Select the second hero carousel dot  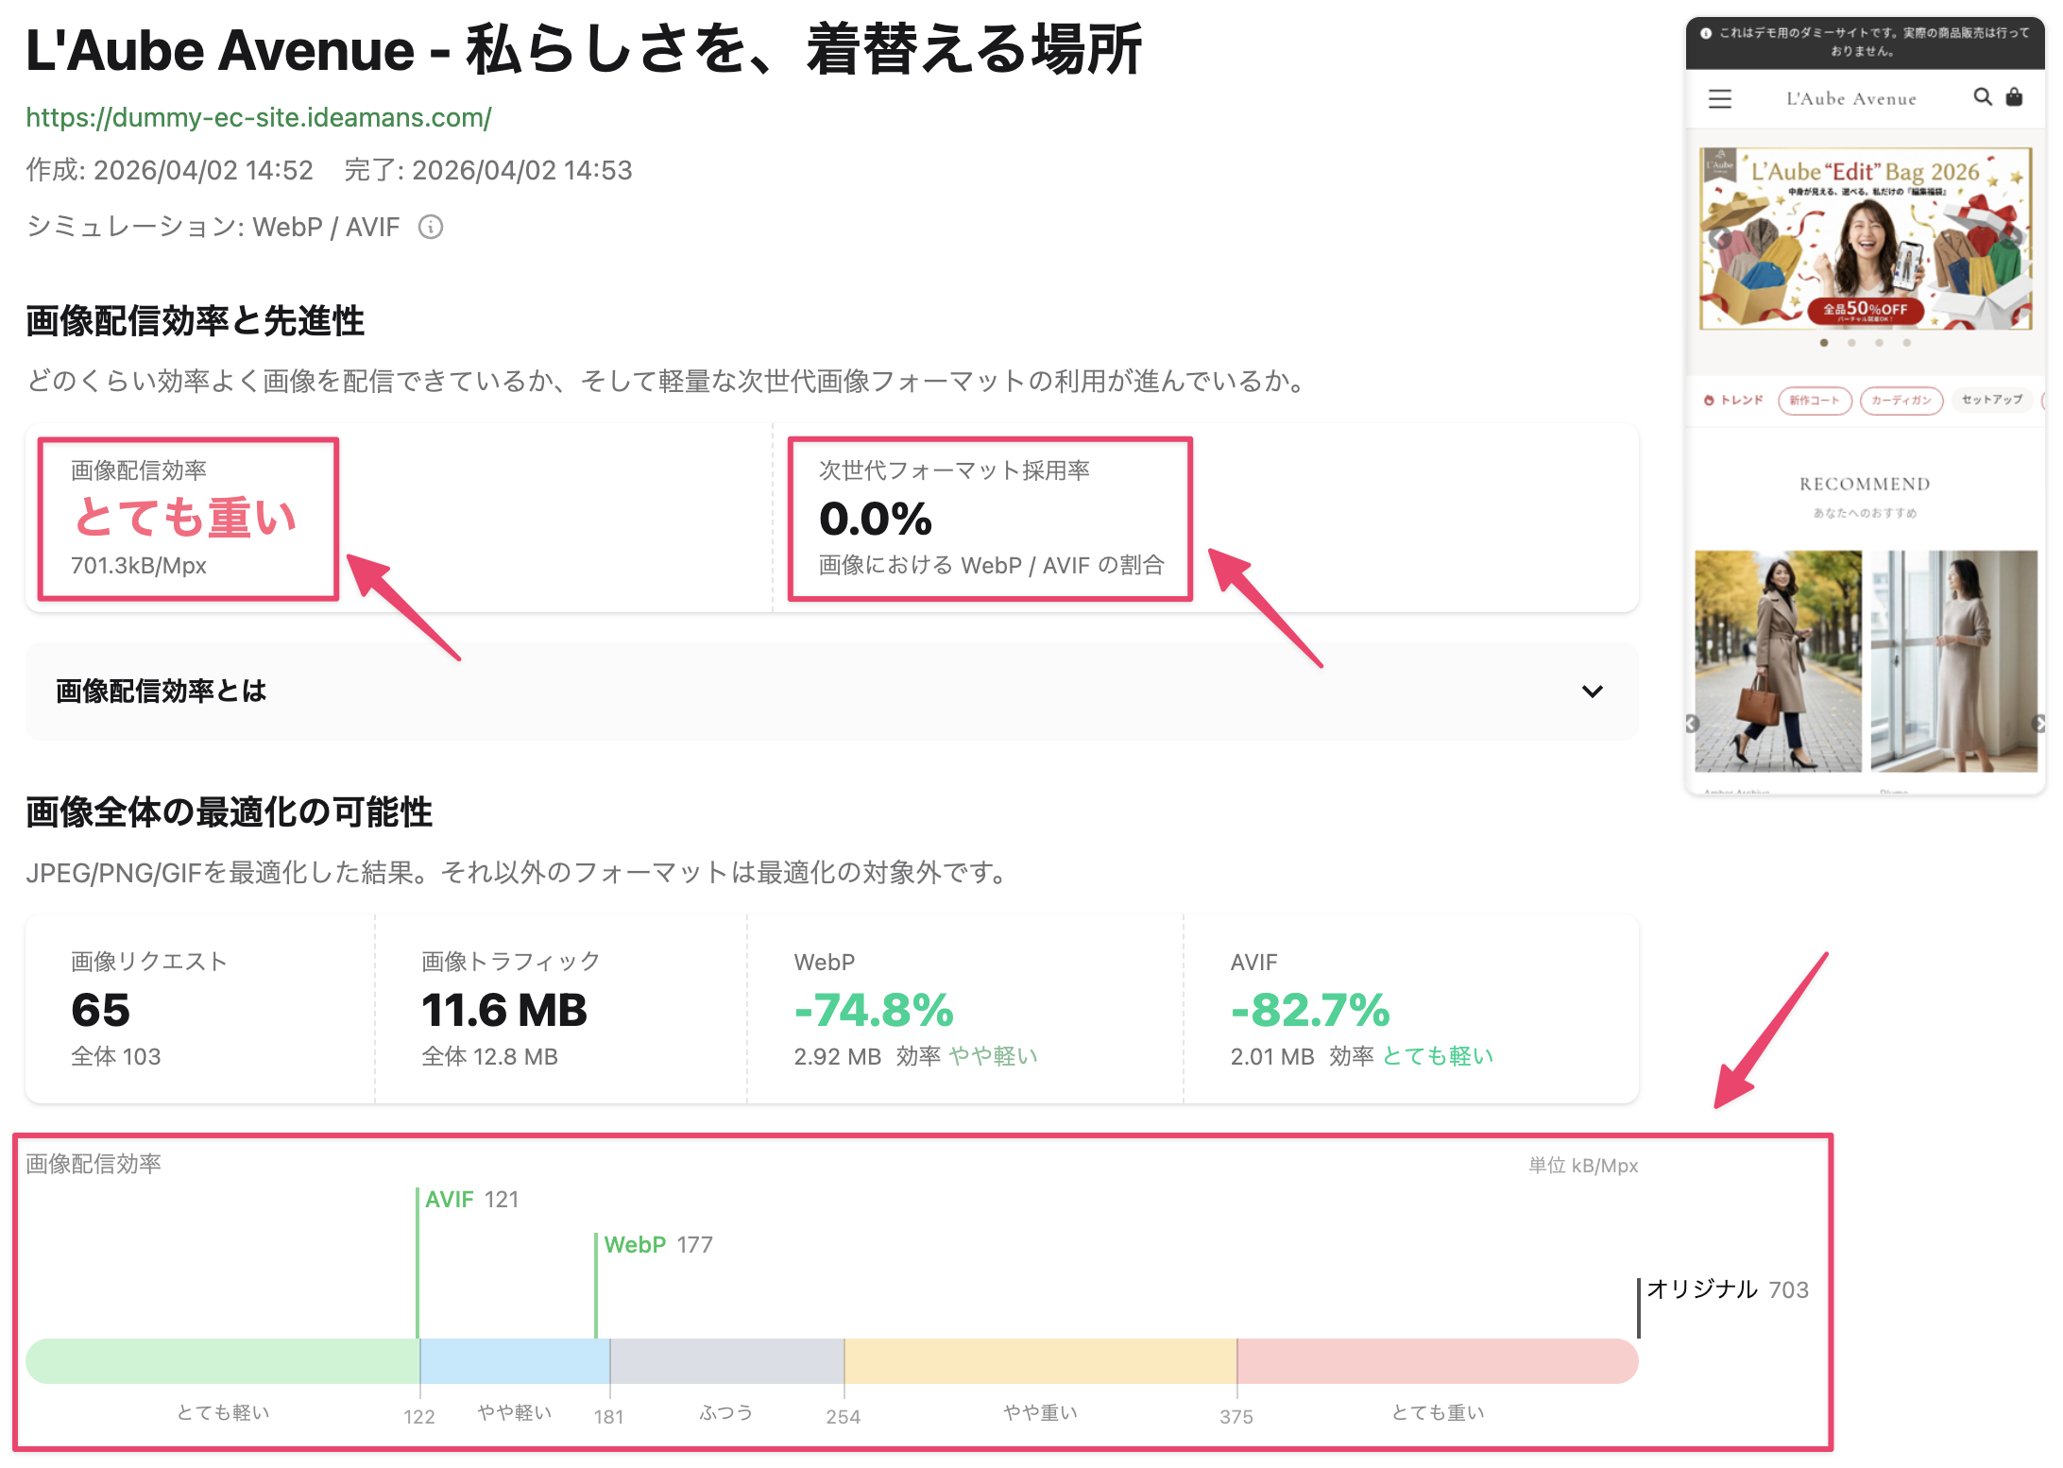click(x=1851, y=341)
